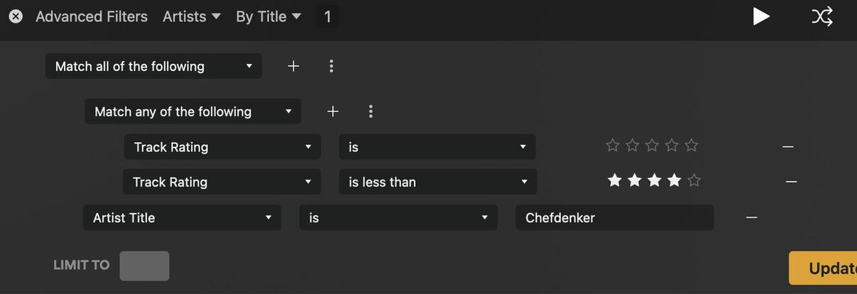Add a rule to the top-level match group
This screenshot has width=857, height=294.
293,66
